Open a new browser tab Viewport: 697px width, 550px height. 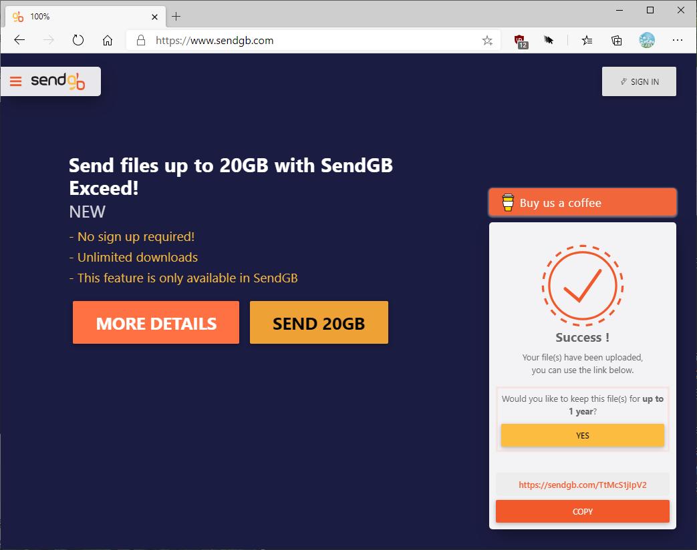(x=176, y=16)
